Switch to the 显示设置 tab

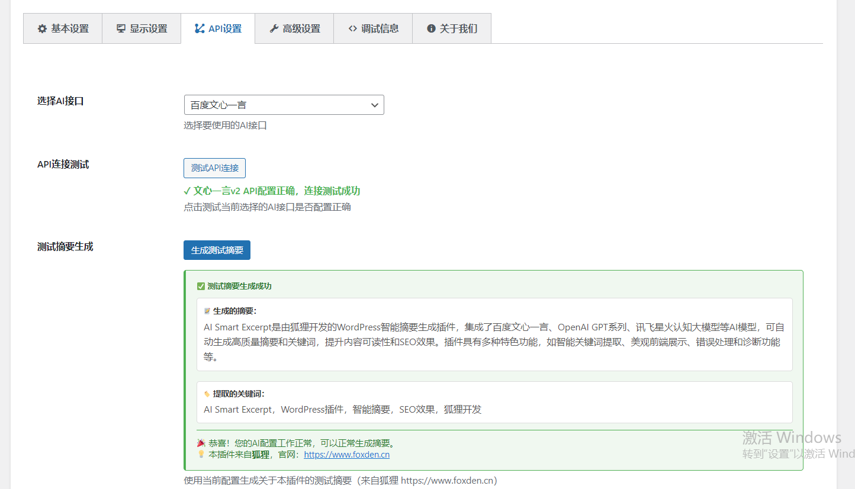[x=142, y=28]
